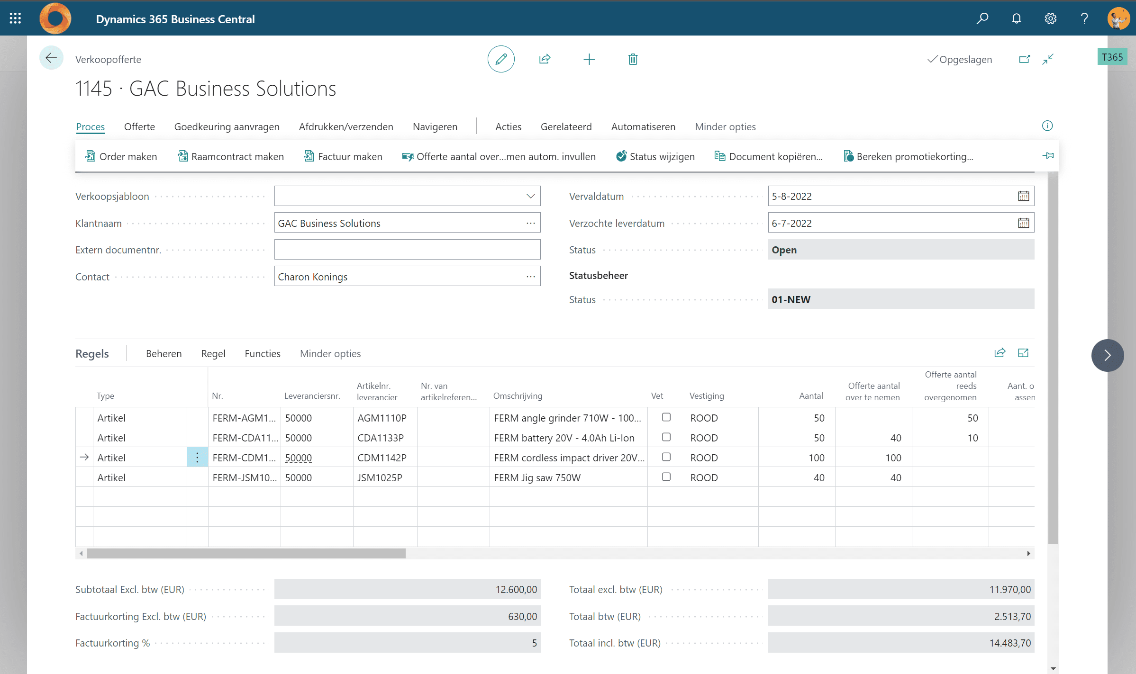1136x674 pixels.
Task: Click the page vertical scrollbar
Action: point(1053,358)
